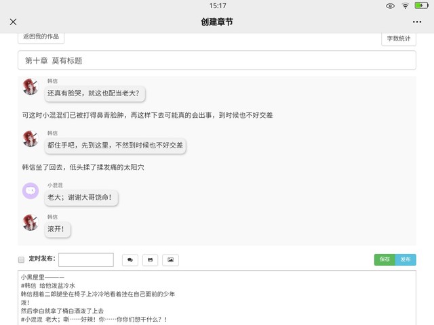
Task: Click narration line 韩信坐了回去
Action: (83, 167)
